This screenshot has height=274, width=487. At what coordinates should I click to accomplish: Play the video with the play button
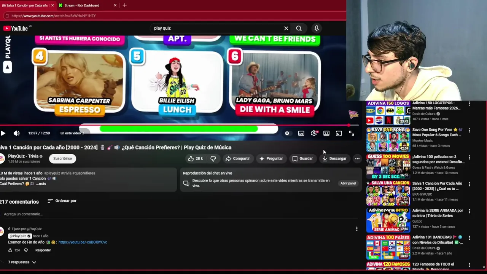3,133
